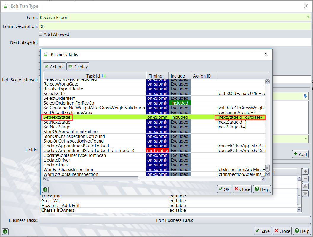
Task: Select the Chassis IsOwners field row
Action: [x=169, y=210]
